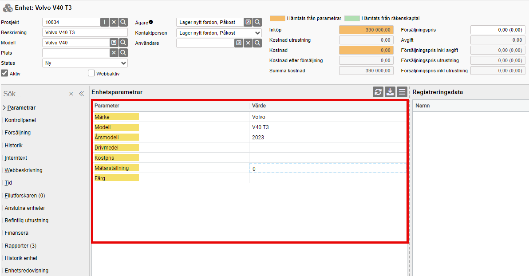Screen dimensions: 529x276
Task: Search locations with Plats magnifier icon
Action: click(x=123, y=53)
